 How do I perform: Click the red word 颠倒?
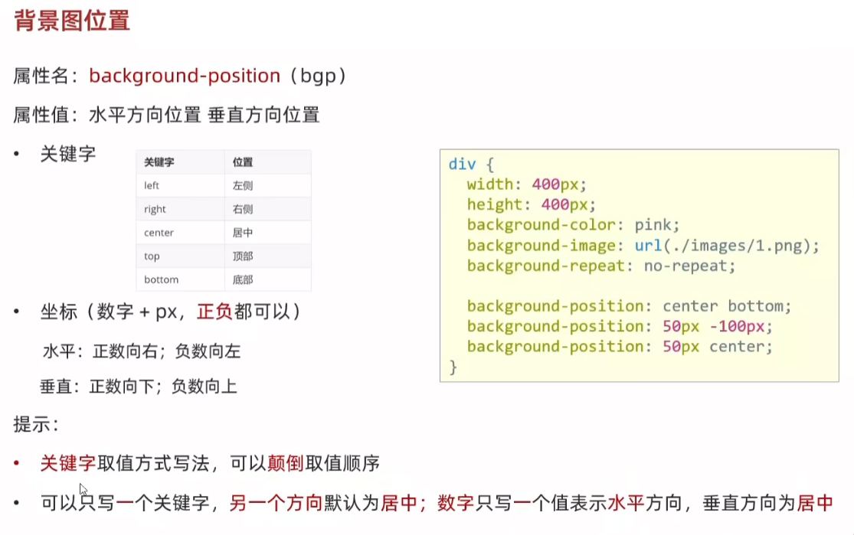[x=286, y=463]
